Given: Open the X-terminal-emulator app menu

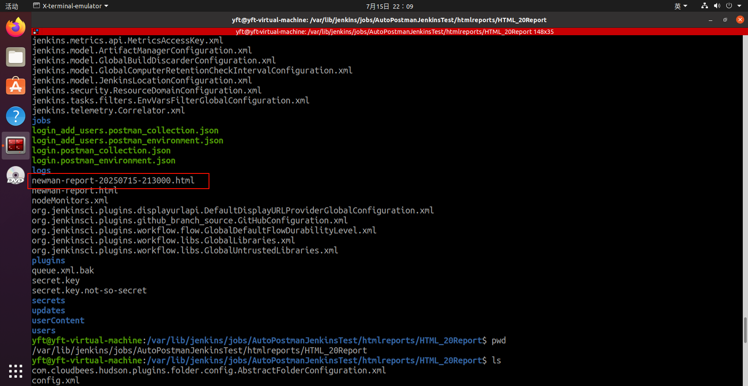Looking at the screenshot, I should pos(71,6).
